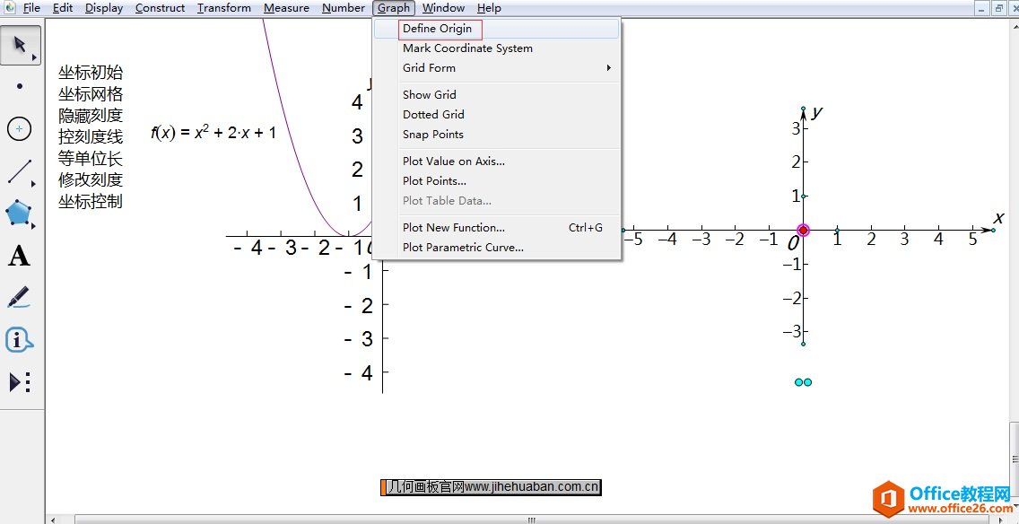Select the point at bottom of y-axis
The image size is (1019, 524).
[804, 344]
